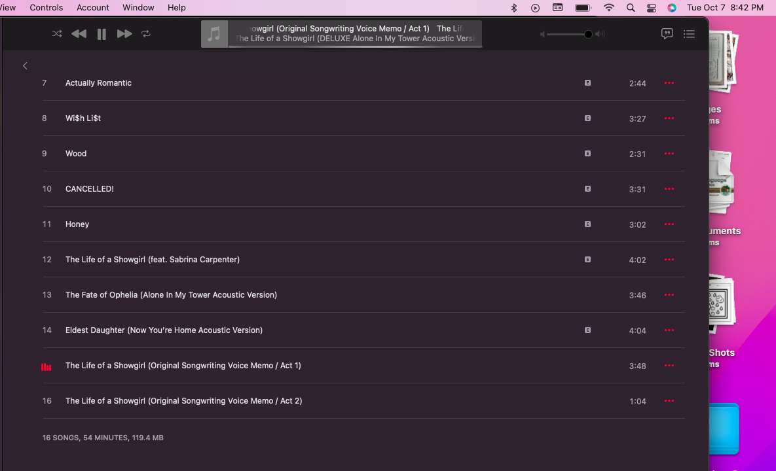Click explicit badge on CANCELLED!
Screen dimensions: 776x471
tap(587, 189)
